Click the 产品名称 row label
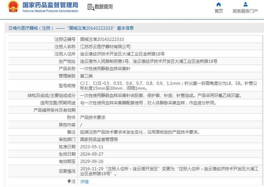264x187 pixels. point(67,69)
